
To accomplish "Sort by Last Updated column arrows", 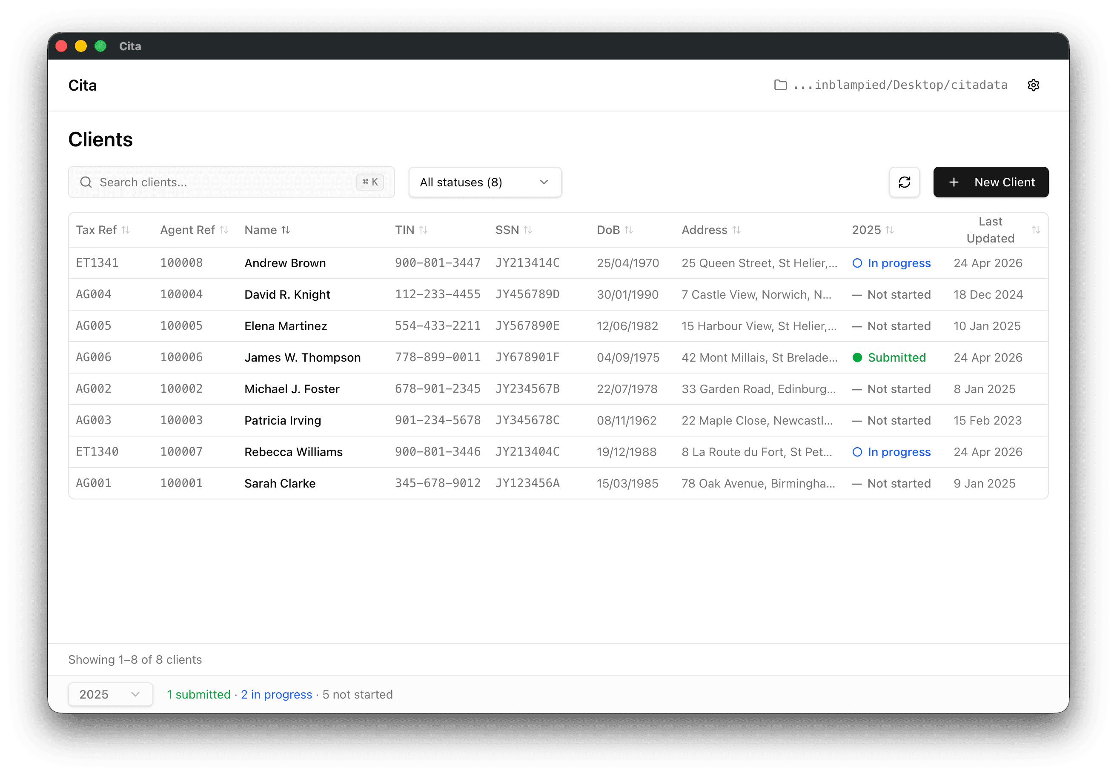I will pos(1036,230).
